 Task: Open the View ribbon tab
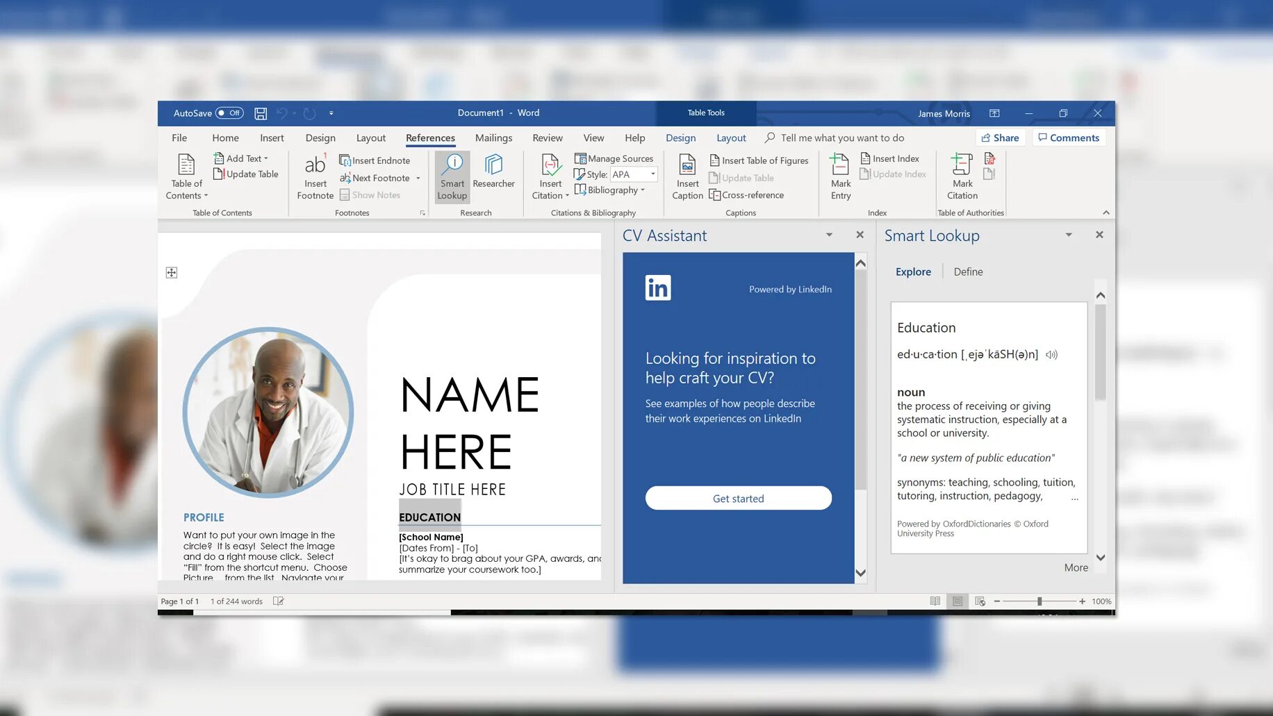[x=593, y=138]
